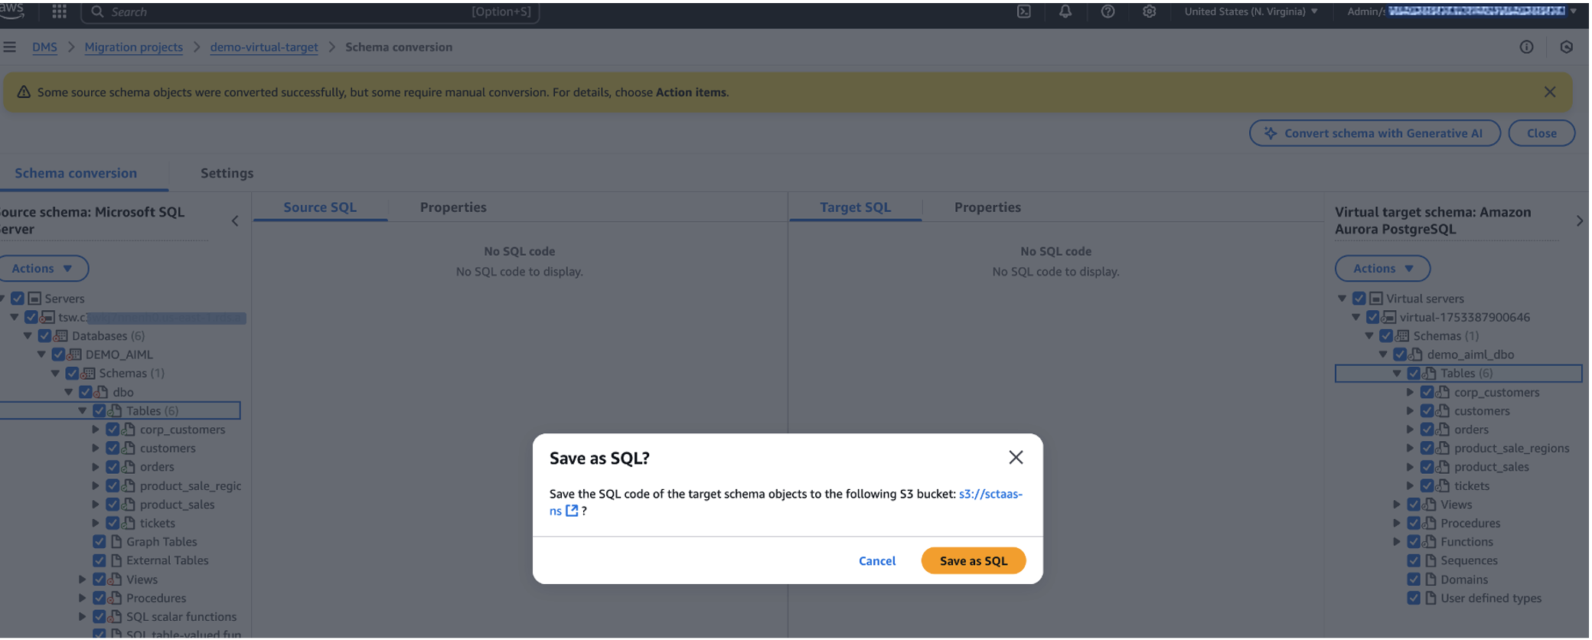Uncheck the target Functions checkbox

1414,541
